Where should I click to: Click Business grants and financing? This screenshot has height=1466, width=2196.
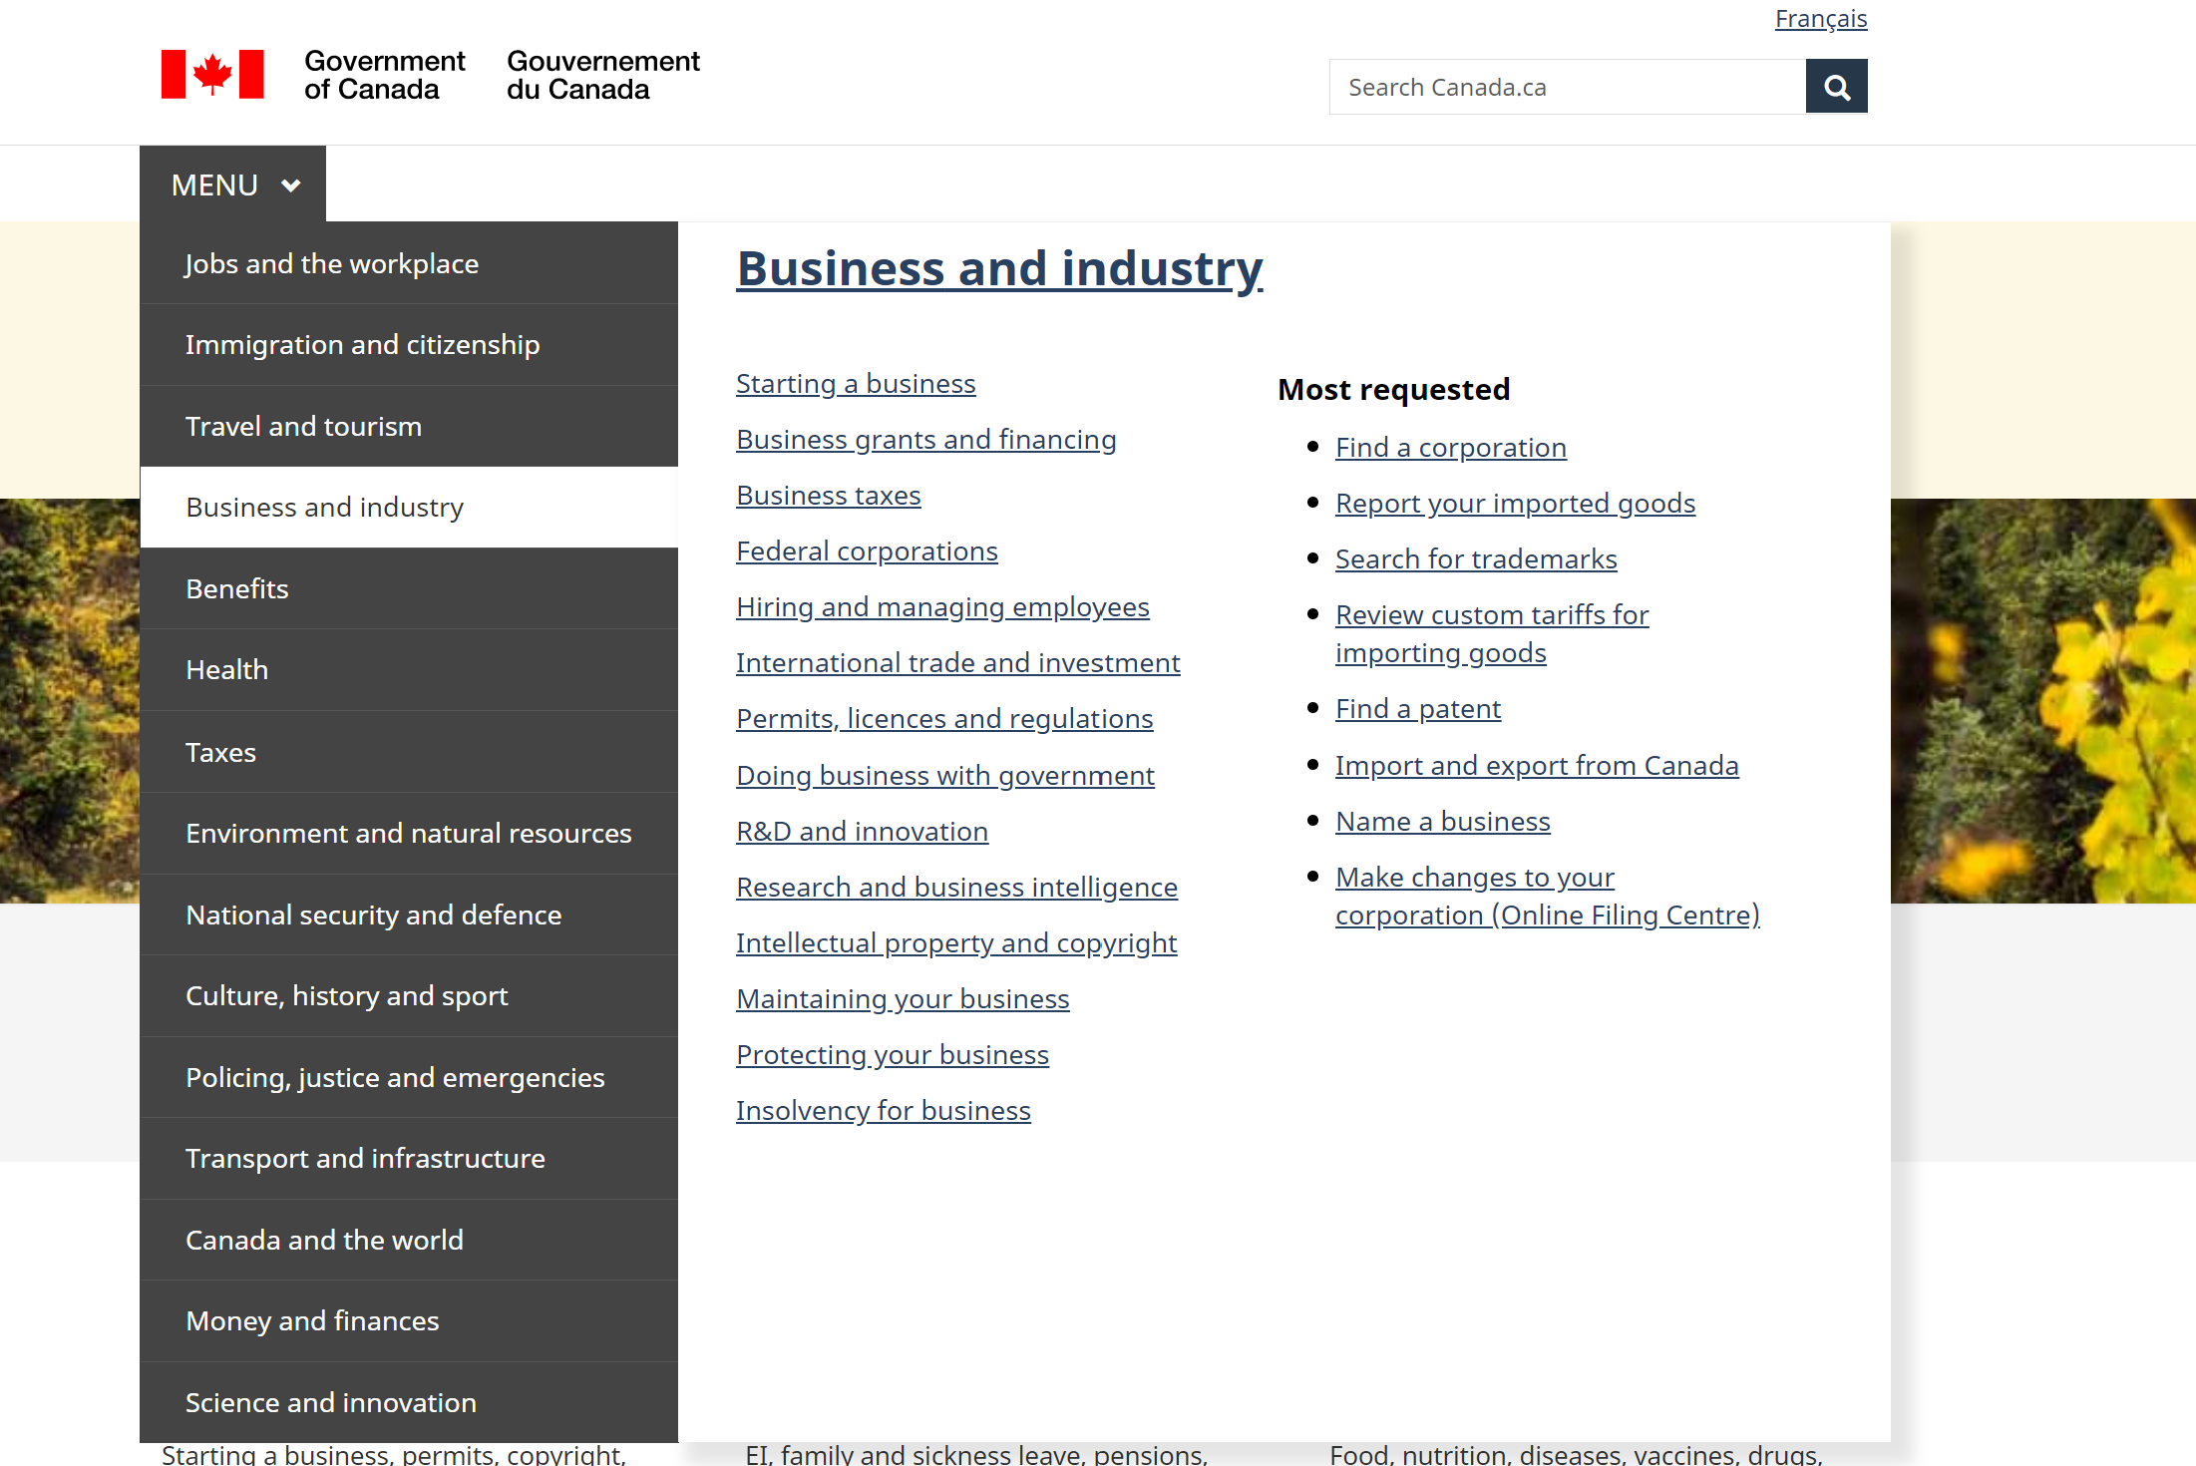click(x=925, y=439)
